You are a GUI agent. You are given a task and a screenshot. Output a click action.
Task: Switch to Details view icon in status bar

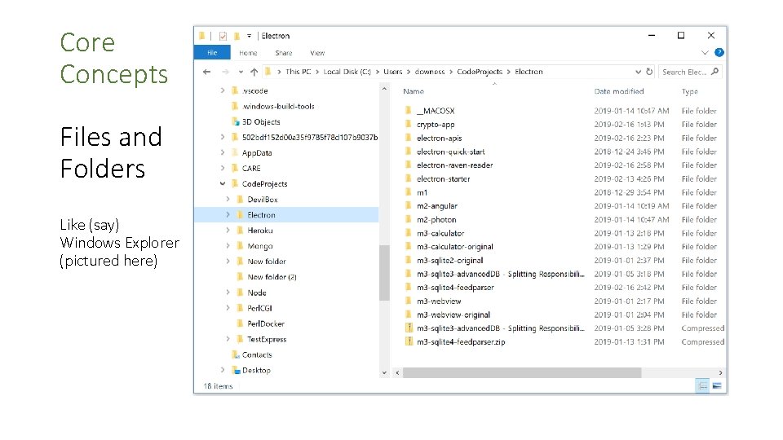click(702, 385)
